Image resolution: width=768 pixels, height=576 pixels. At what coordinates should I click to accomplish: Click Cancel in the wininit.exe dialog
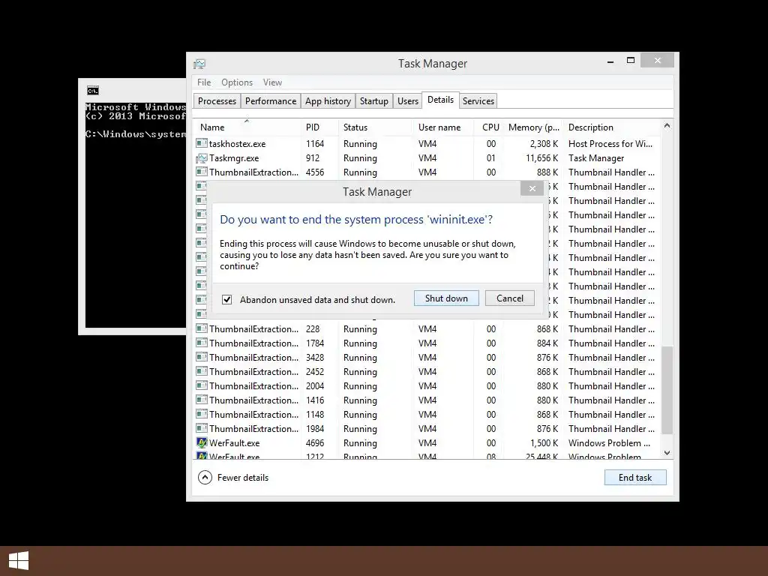click(509, 298)
